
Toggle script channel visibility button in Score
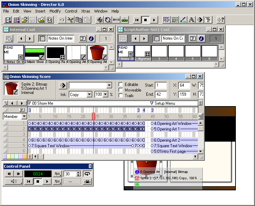tap(6, 110)
